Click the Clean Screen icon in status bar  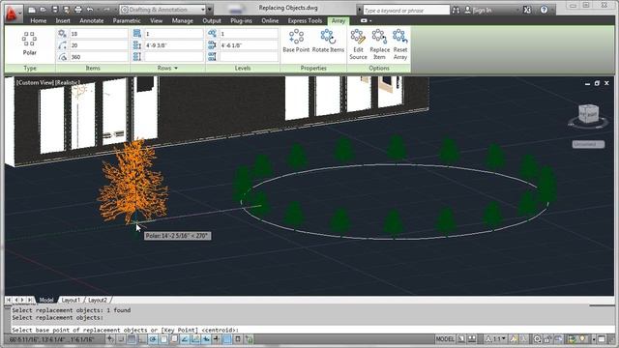click(x=602, y=339)
